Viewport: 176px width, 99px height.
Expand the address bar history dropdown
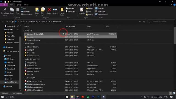(140, 22)
